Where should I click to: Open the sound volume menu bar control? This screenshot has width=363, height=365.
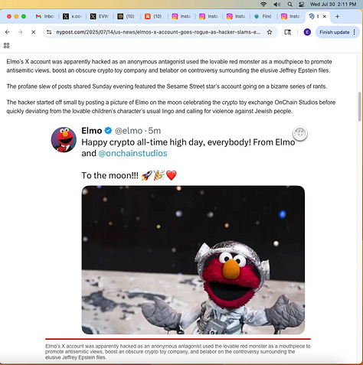(276, 4)
